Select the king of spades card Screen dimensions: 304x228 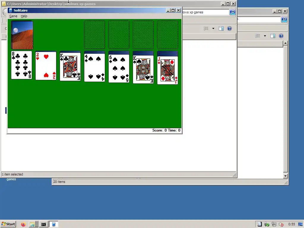coord(143,69)
